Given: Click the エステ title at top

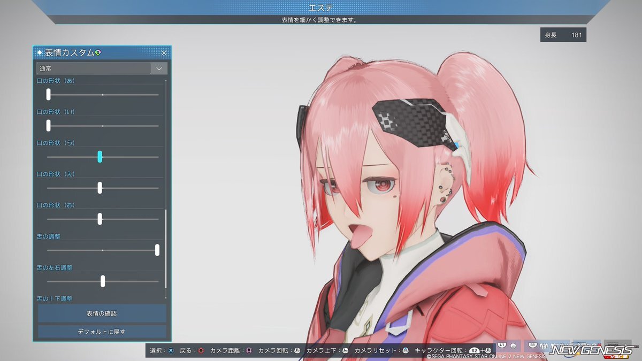Looking at the screenshot, I should (x=320, y=7).
